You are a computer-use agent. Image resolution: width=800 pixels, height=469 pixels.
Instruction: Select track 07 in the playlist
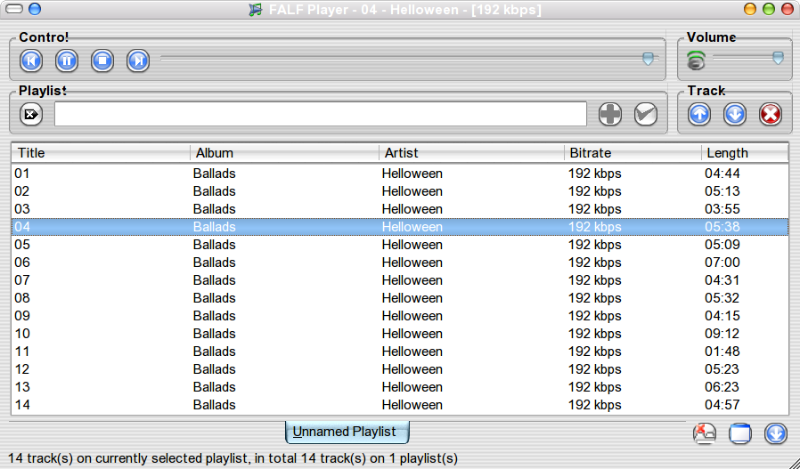pyautogui.click(x=400, y=280)
